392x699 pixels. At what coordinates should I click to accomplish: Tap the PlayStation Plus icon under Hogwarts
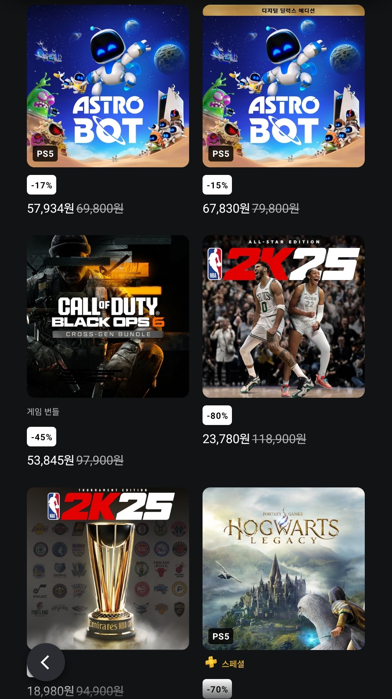(x=211, y=663)
